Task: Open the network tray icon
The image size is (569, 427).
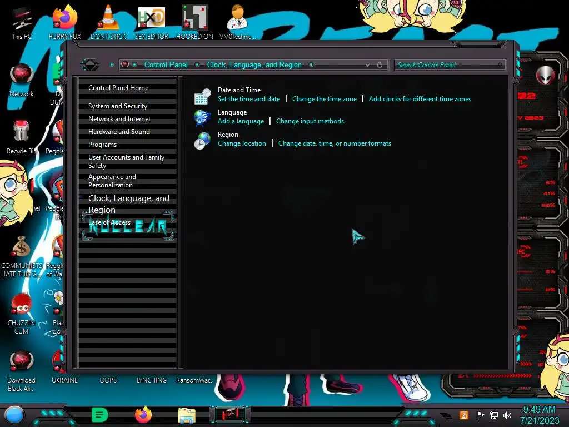Action: point(494,415)
